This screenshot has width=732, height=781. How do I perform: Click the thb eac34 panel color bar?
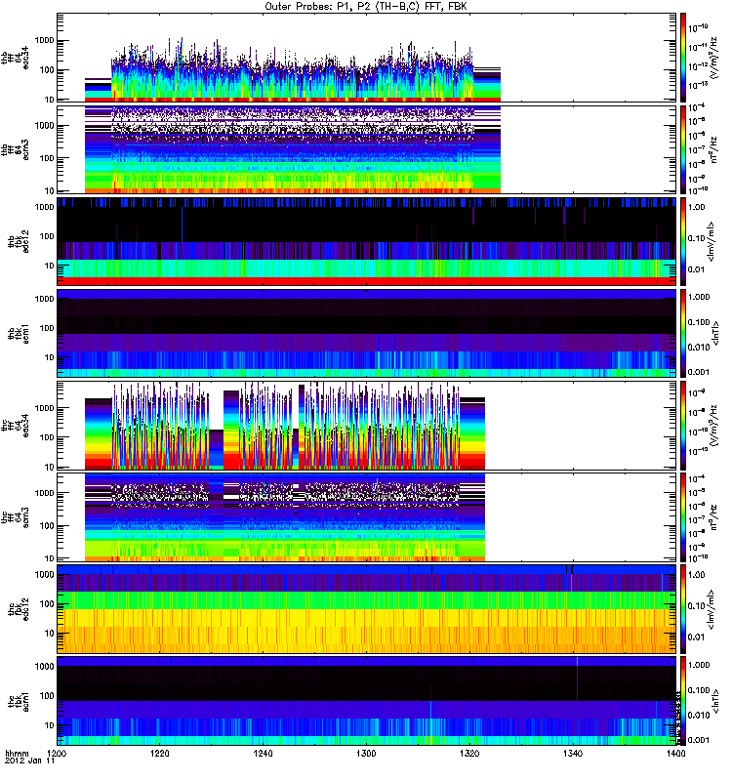[683, 58]
